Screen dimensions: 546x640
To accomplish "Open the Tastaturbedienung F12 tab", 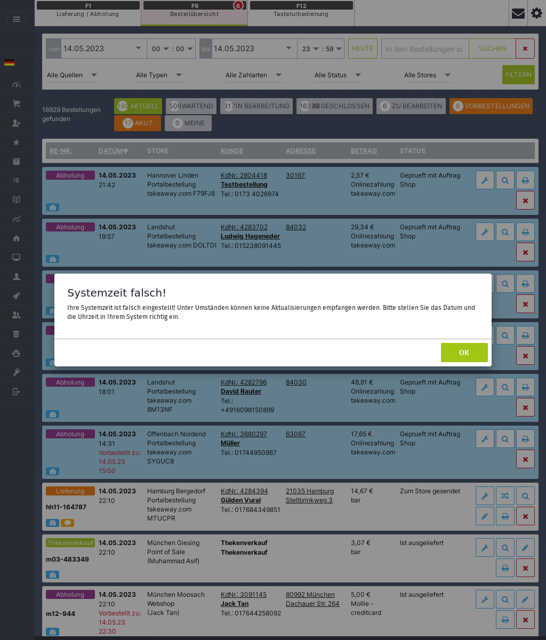I will click(x=301, y=10).
